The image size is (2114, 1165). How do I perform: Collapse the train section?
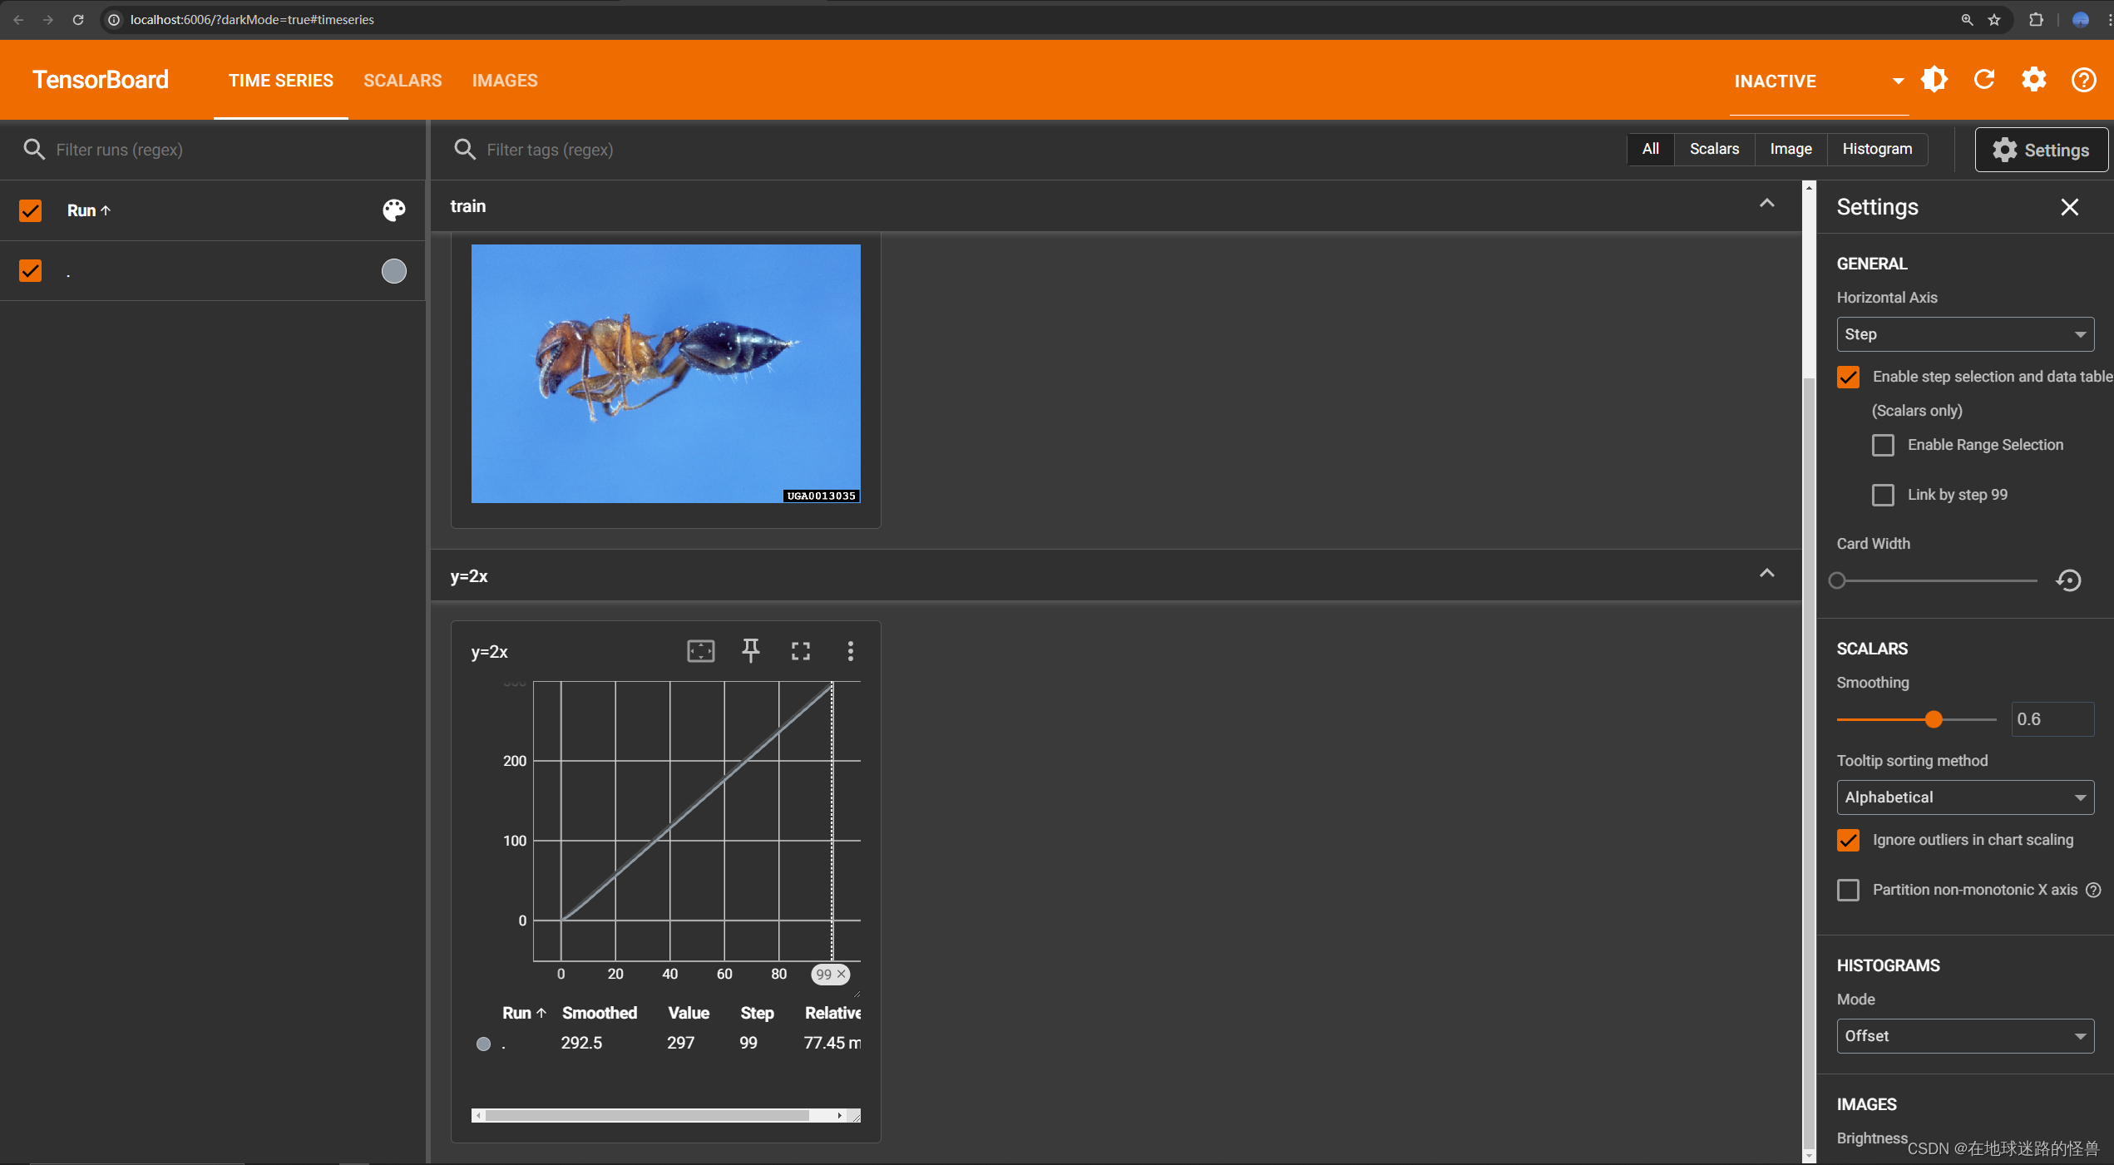point(1767,205)
